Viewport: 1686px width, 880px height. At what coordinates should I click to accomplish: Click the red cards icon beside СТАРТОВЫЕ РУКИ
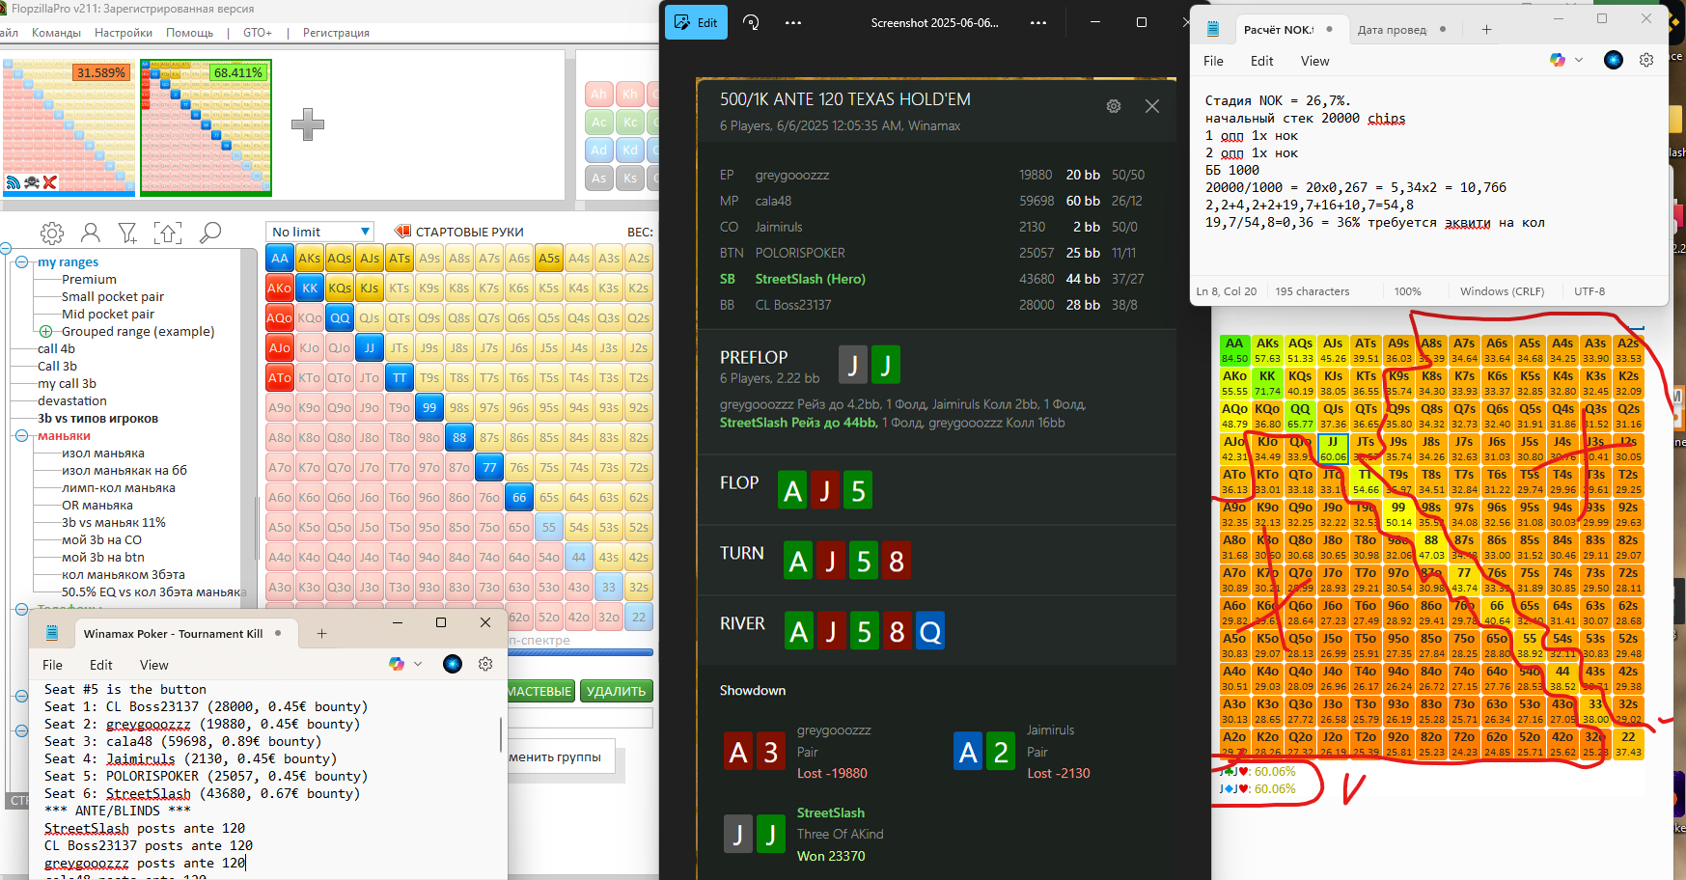pyautogui.click(x=402, y=232)
